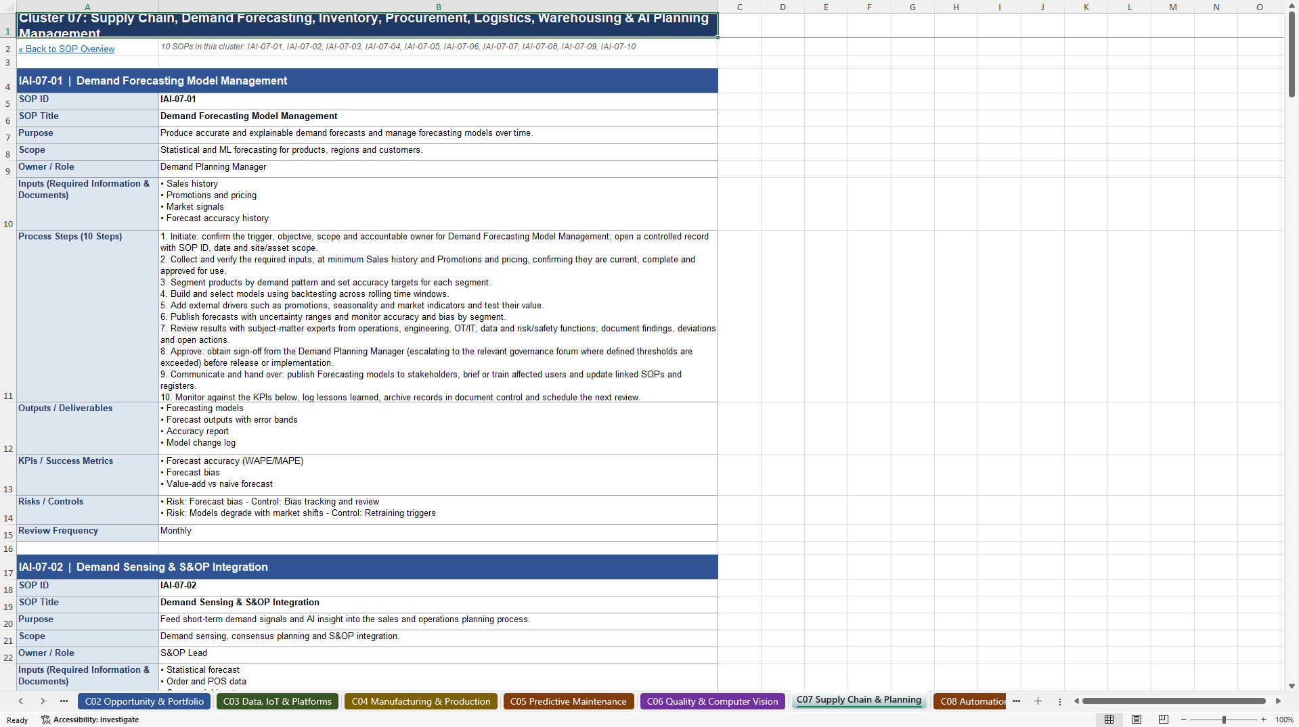Screen dimensions: 1299x727
Task: Select the 'KPIs / Success Metrics' label cell
Action: 87,475
